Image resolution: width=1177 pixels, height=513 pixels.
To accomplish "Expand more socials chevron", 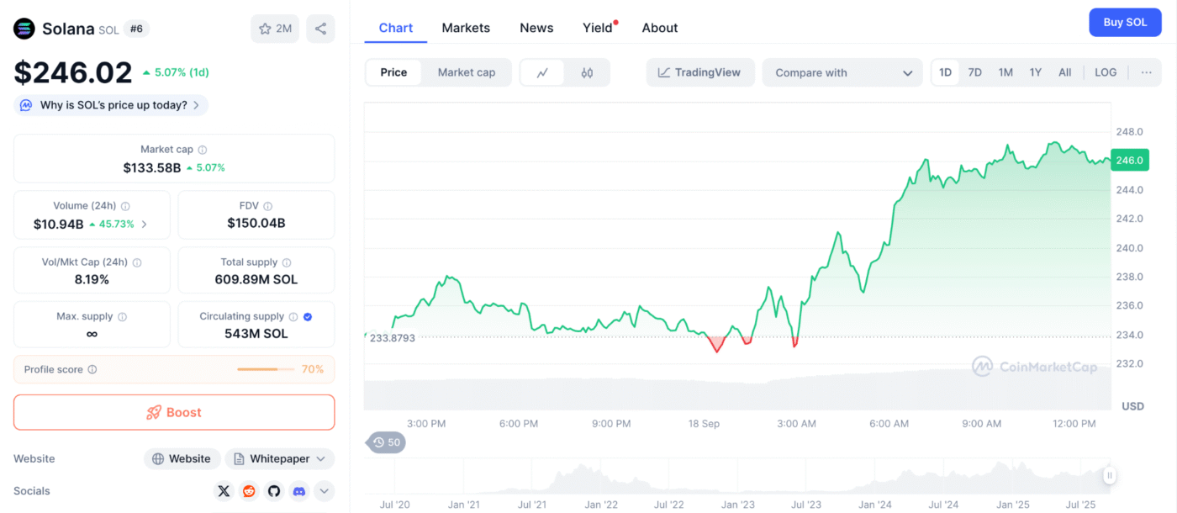I will point(325,491).
